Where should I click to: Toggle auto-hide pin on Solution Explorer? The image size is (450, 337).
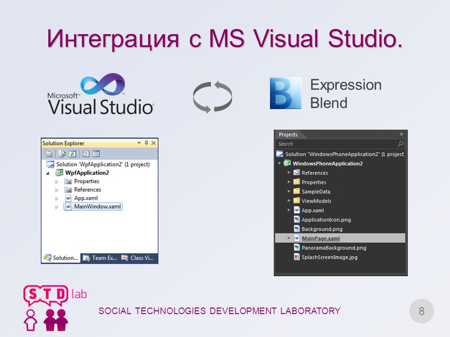146,143
